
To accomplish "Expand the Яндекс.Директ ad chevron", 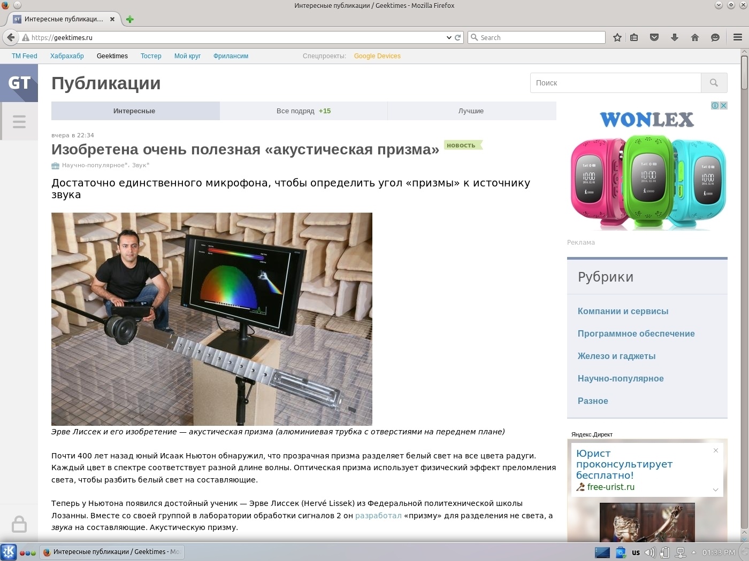I will click(715, 489).
